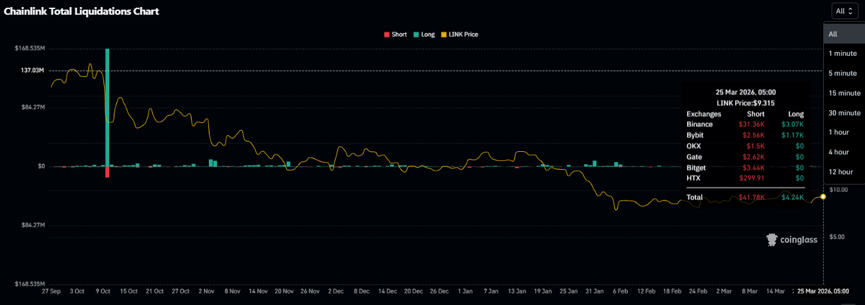This screenshot has height=305, width=865.
Task: Choose the 5 minute interval
Action: point(844,73)
